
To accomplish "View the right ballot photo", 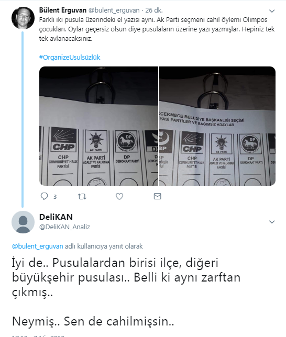I will 217,126.
